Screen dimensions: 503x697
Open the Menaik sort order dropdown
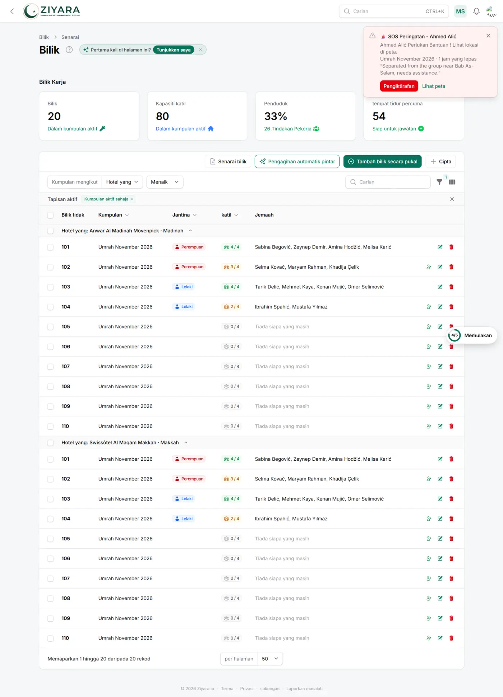coord(165,182)
